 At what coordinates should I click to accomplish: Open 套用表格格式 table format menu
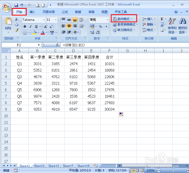[125, 25]
